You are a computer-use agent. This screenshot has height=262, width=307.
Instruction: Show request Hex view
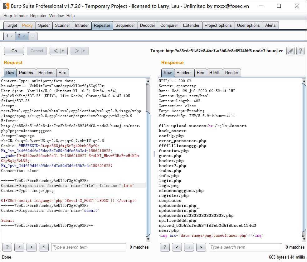(62, 73)
